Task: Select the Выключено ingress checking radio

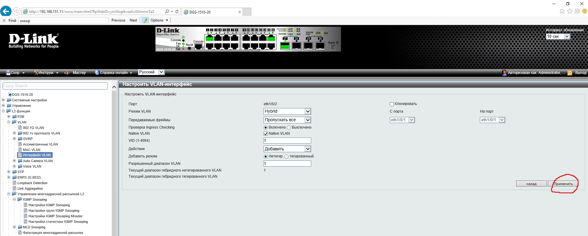Action: coord(288,127)
